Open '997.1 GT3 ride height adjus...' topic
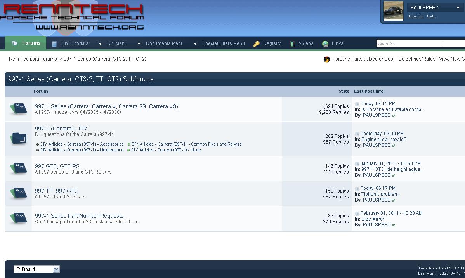The width and height of the screenshot is (465, 278). click(392, 169)
